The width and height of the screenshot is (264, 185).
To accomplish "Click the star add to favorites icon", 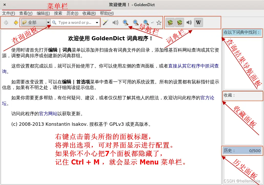I will point(159,23).
